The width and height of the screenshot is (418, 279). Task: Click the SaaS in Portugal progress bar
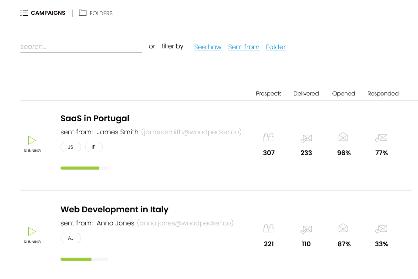[x=84, y=168]
